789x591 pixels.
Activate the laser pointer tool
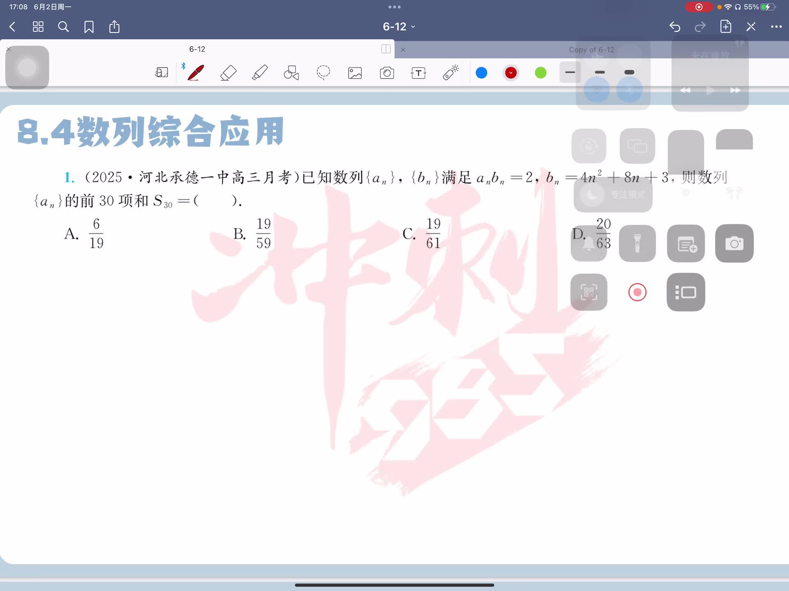tap(451, 73)
